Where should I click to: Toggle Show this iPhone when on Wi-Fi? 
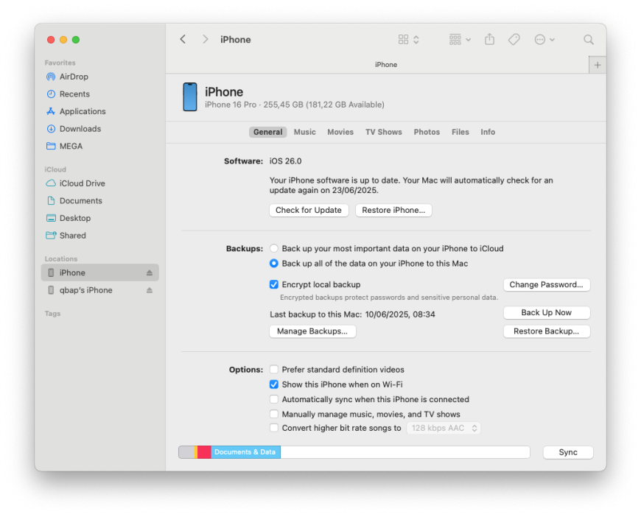pos(274,384)
